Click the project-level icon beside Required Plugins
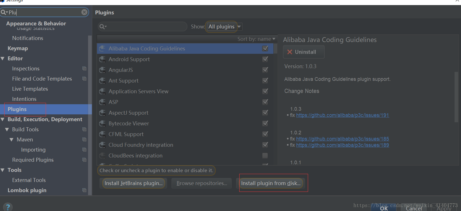Screen dimensions: 461x211 pyautogui.click(x=84, y=160)
